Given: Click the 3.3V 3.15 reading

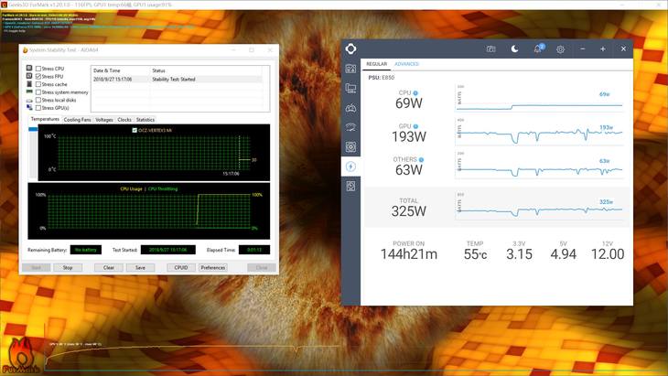Looking at the screenshot, I should 519,254.
